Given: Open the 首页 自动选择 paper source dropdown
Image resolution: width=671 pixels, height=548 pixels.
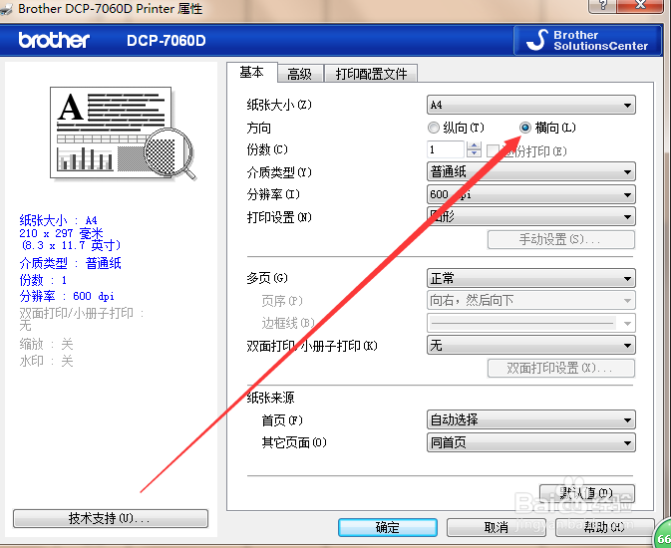Looking at the screenshot, I should click(531, 419).
